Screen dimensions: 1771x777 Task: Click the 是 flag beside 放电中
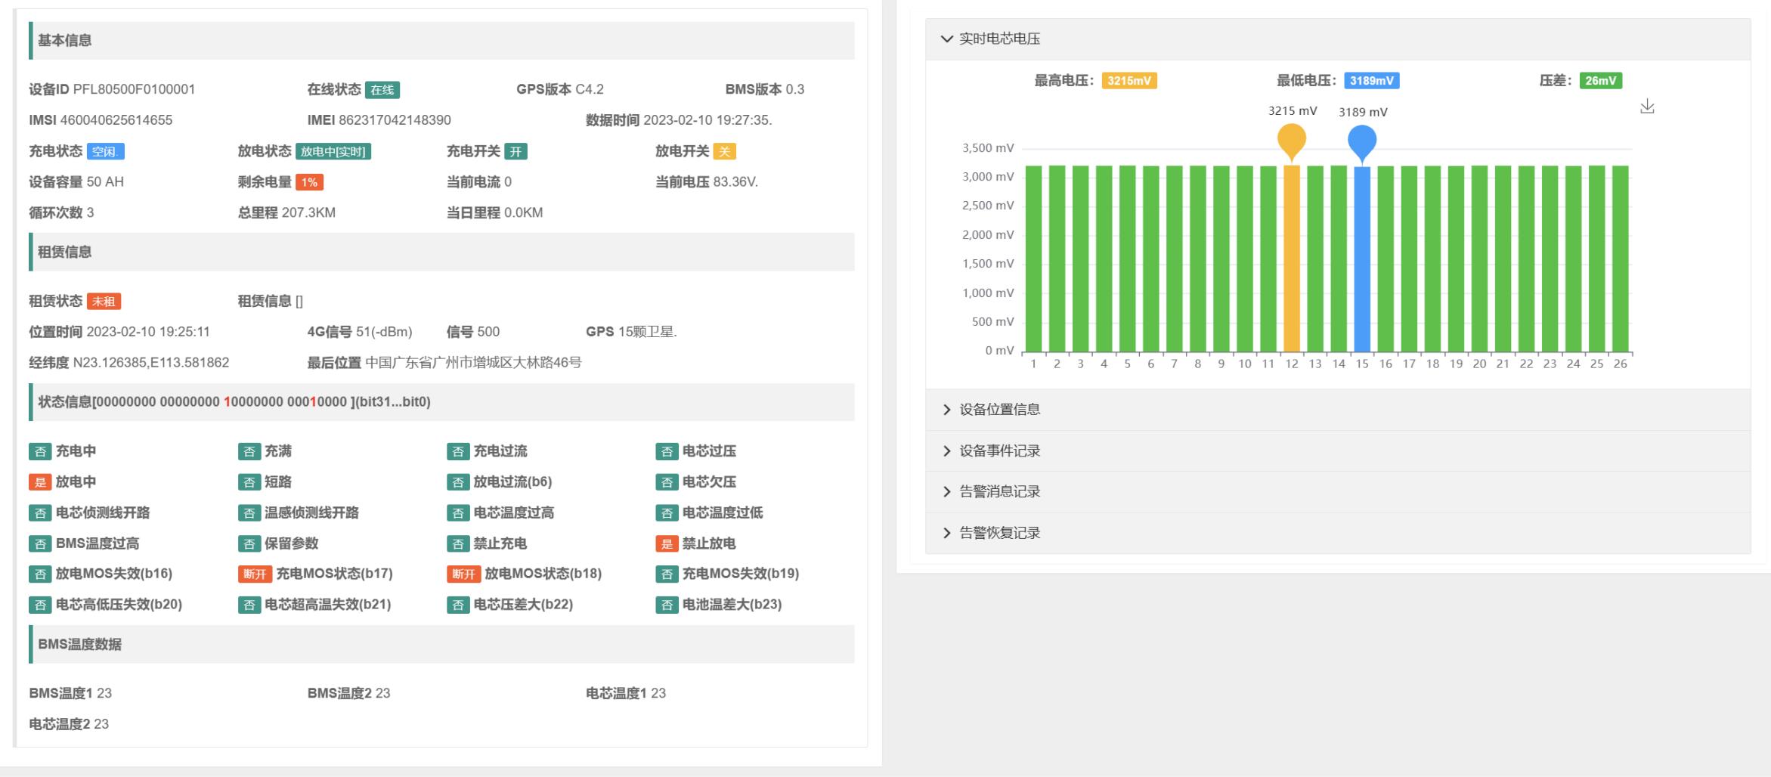pyautogui.click(x=40, y=482)
